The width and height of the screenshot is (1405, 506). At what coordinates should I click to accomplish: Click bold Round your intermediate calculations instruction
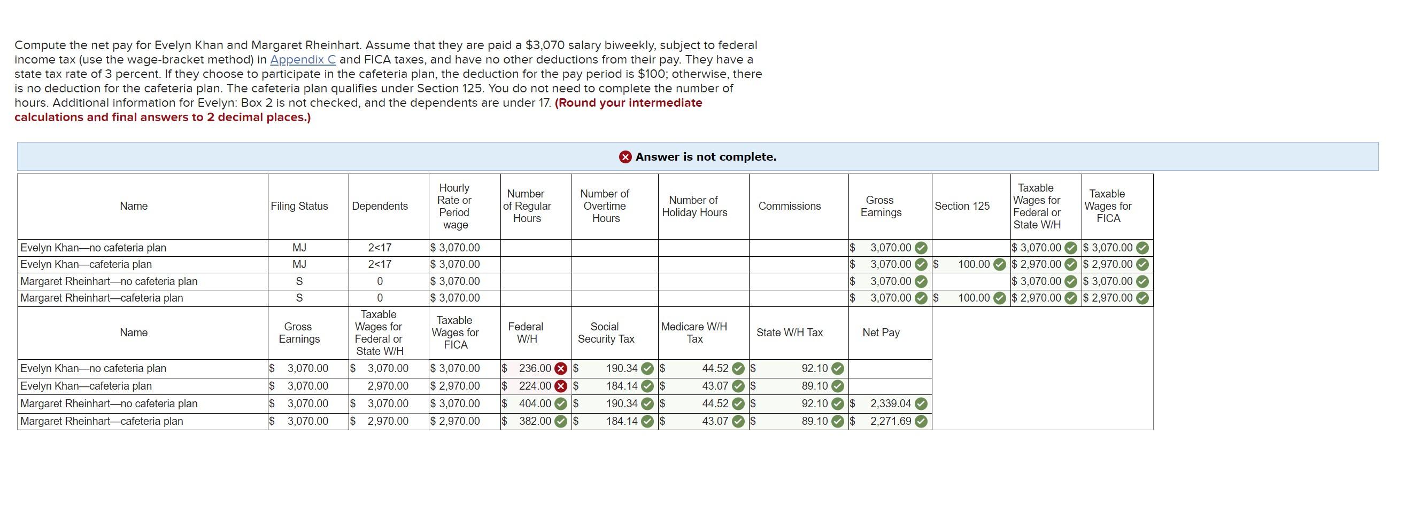(358, 110)
